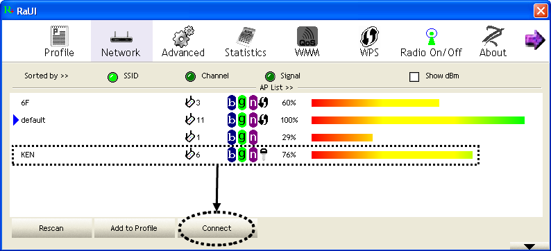The height and width of the screenshot is (251, 551).
Task: Open the About icon
Action: point(493,36)
